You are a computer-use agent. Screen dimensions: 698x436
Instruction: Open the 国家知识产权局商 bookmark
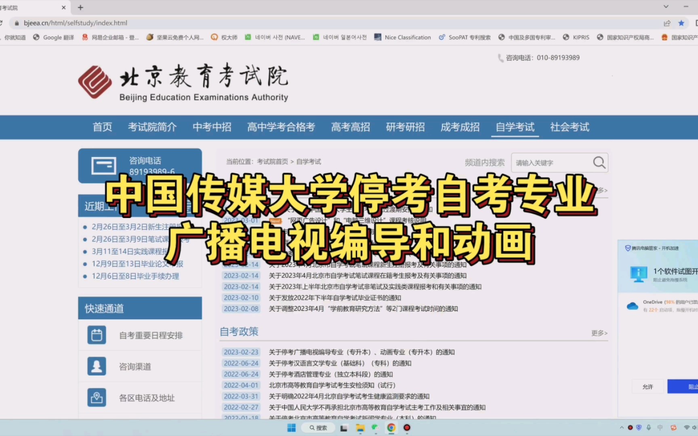click(x=625, y=37)
